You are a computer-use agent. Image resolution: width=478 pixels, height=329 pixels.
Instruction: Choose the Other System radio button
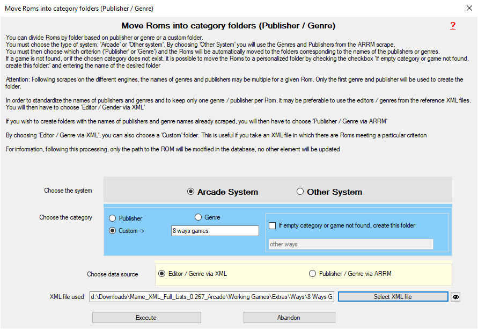[x=300, y=192]
